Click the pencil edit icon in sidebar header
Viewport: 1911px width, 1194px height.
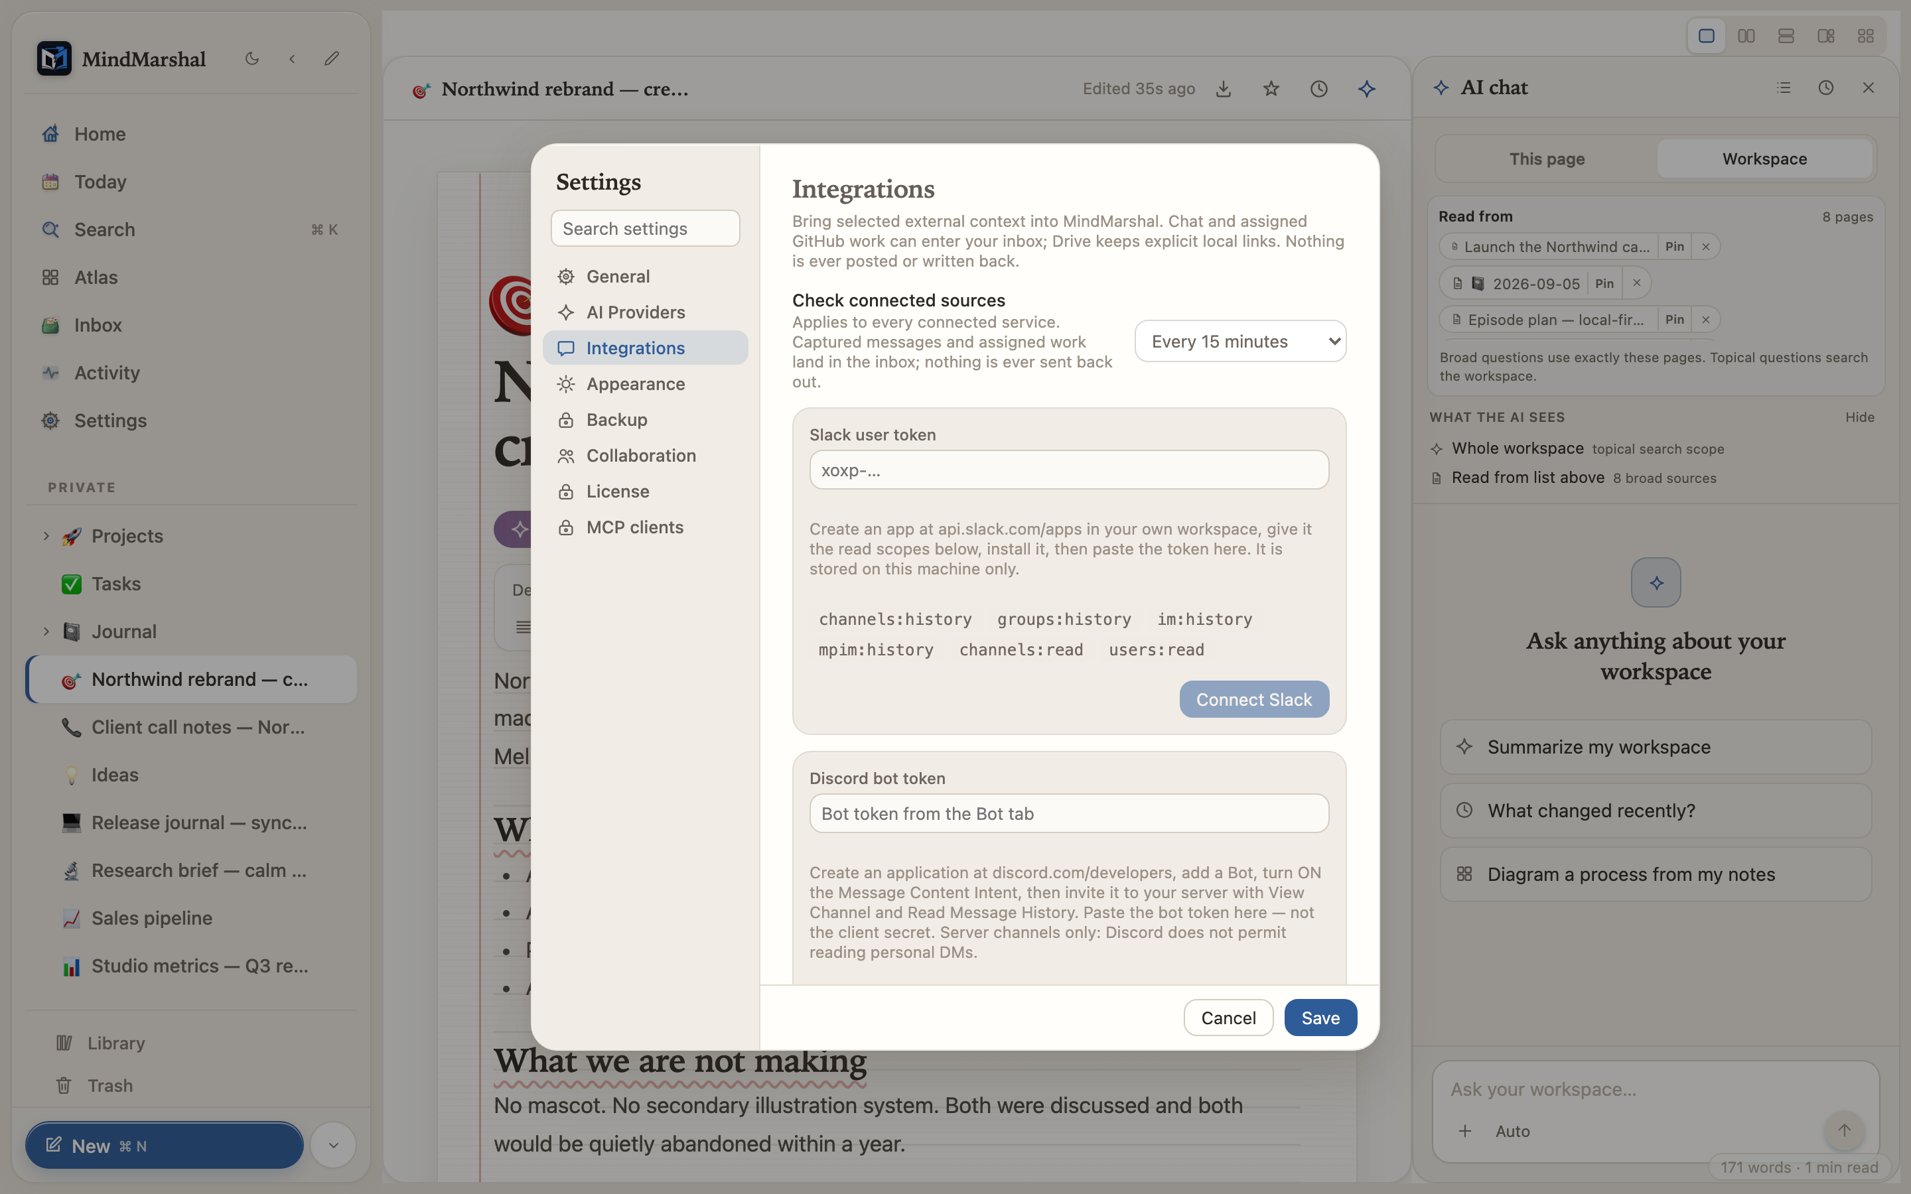pyautogui.click(x=332, y=58)
